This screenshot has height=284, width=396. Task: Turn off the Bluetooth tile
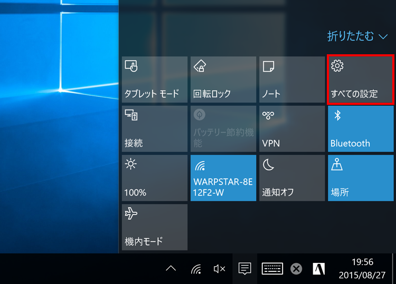click(361, 129)
